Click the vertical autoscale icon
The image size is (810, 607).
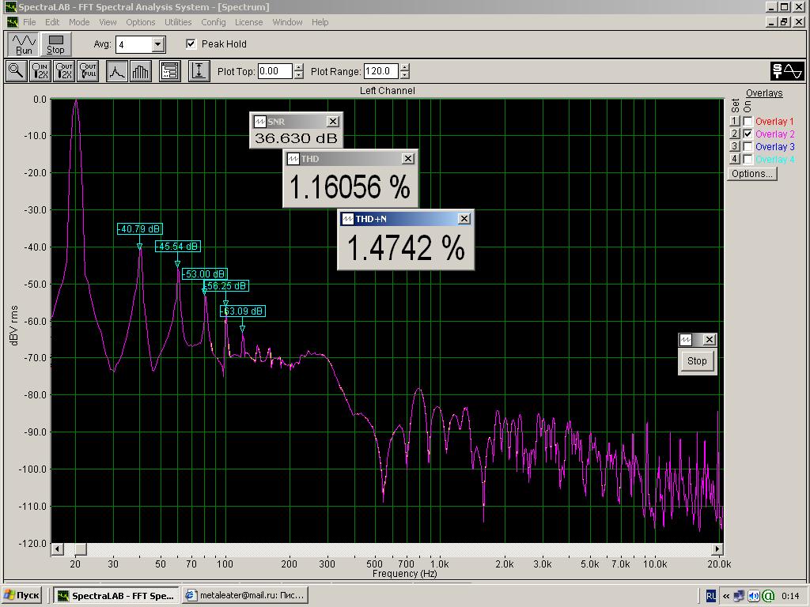pyautogui.click(x=199, y=71)
